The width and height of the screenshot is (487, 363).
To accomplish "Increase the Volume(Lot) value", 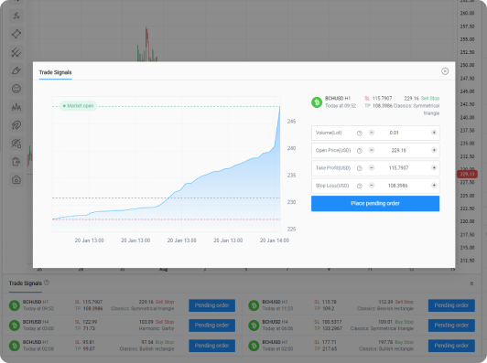I will pyautogui.click(x=434, y=133).
